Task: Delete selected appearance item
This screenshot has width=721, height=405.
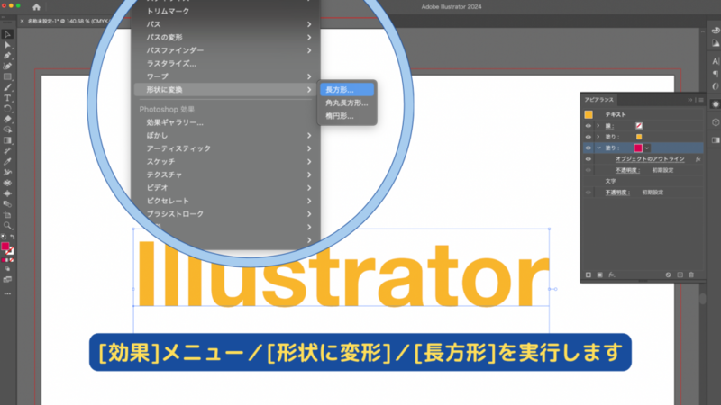Action: click(691, 274)
